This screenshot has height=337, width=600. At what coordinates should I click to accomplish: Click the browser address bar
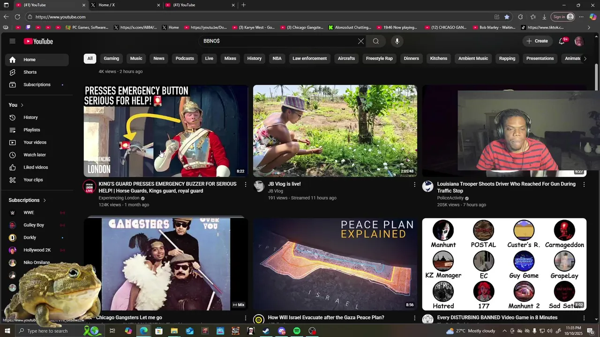tap(258, 17)
